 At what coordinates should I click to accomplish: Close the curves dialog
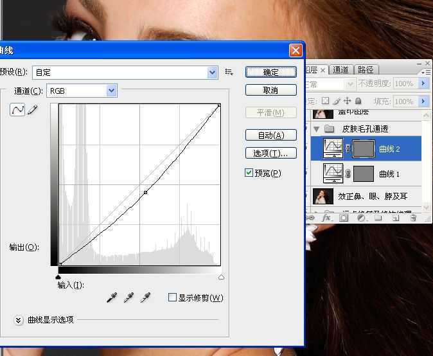(x=296, y=51)
